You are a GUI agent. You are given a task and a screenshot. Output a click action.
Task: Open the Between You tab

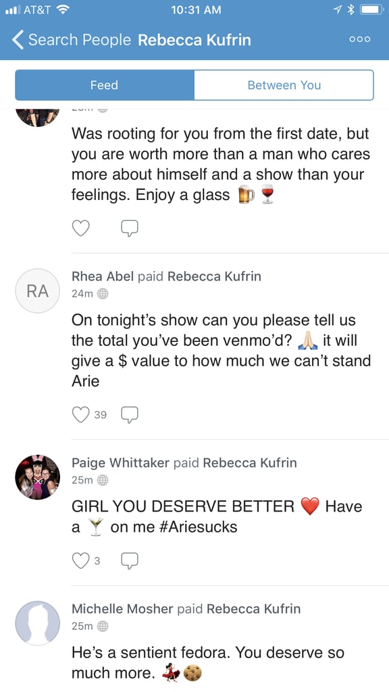point(284,85)
